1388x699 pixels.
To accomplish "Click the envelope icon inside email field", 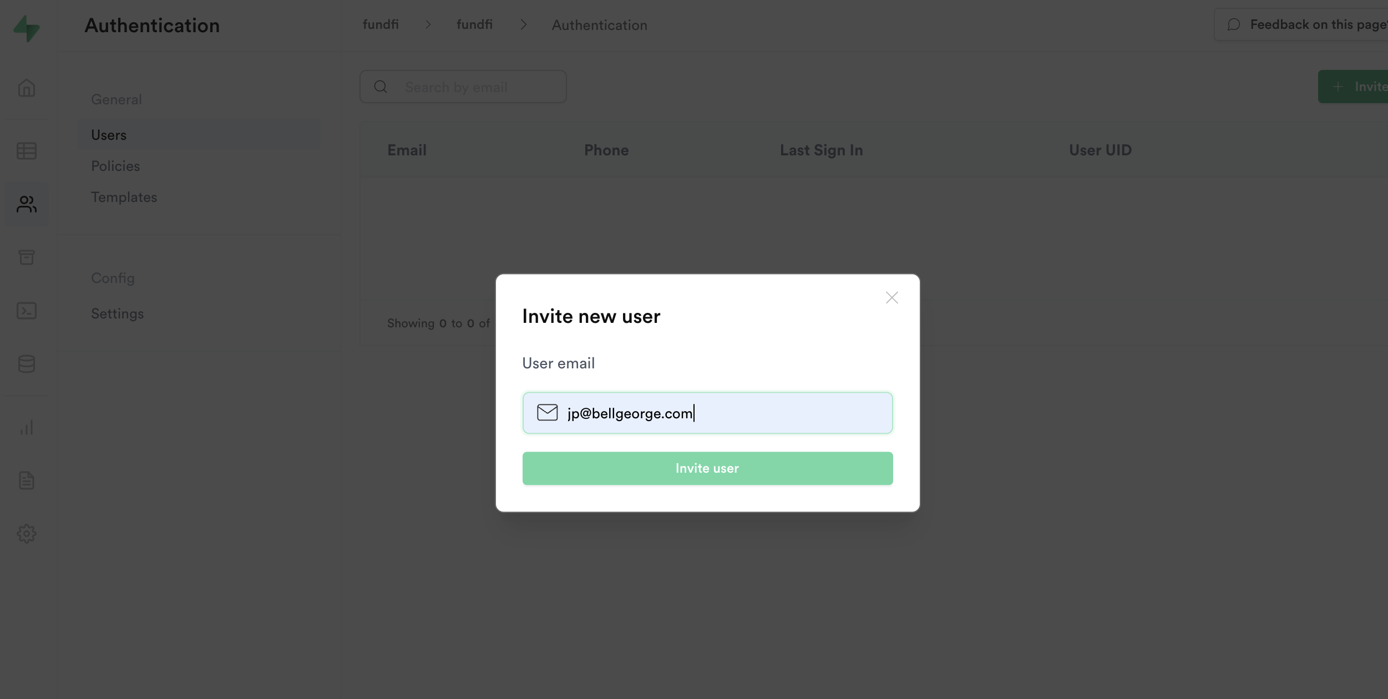I will tap(547, 412).
